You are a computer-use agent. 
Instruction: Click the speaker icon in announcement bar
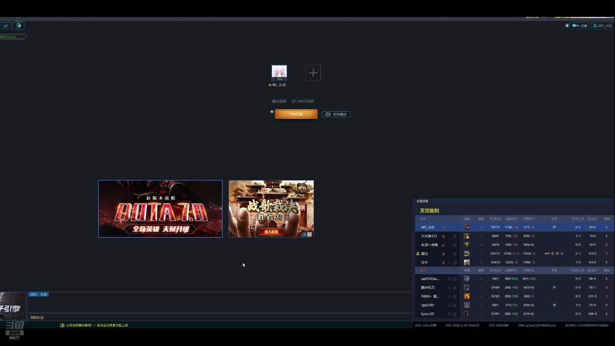[x=62, y=325]
